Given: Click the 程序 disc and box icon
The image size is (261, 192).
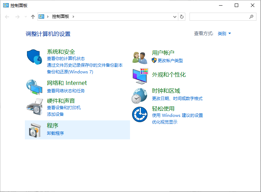Looking at the screenshot, I should [x=35, y=130].
